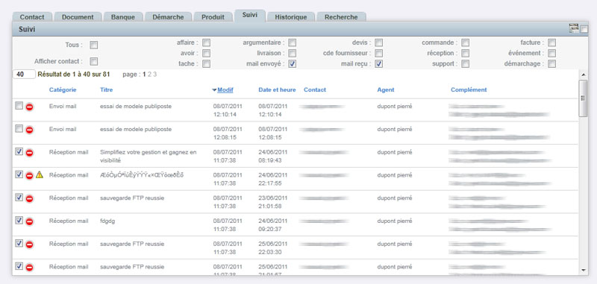
Task: Select first row checkbox for entry at 12:10:14
Action: coord(19,106)
